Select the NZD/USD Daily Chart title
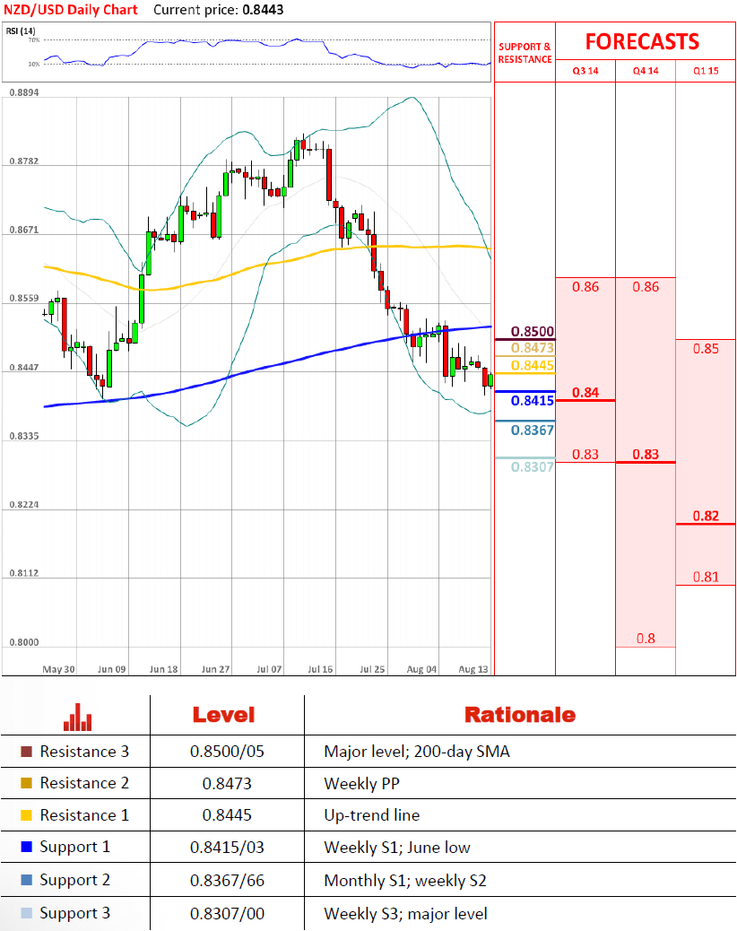 [x=71, y=10]
